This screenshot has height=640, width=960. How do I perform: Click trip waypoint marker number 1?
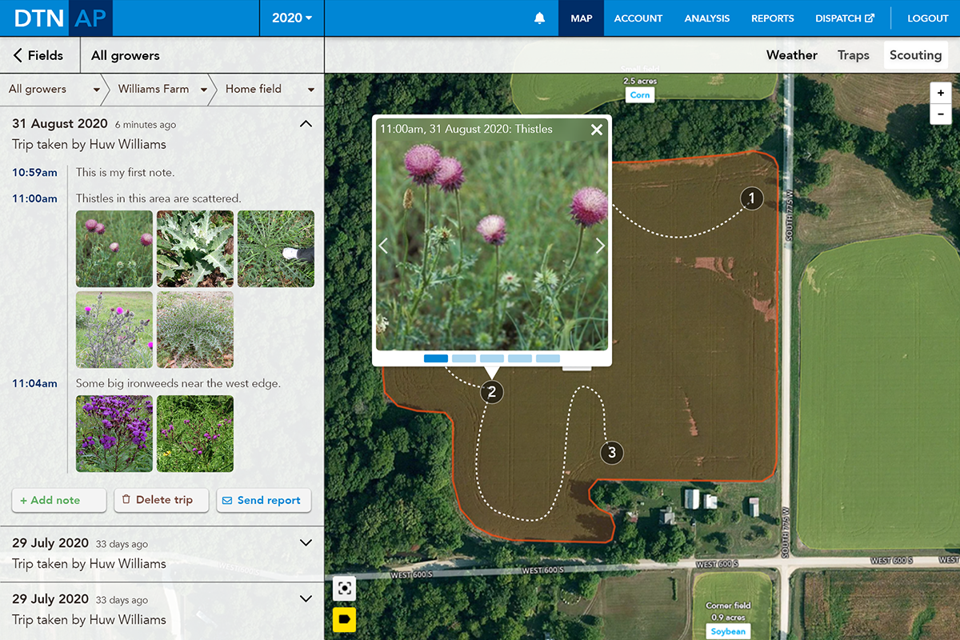click(751, 198)
